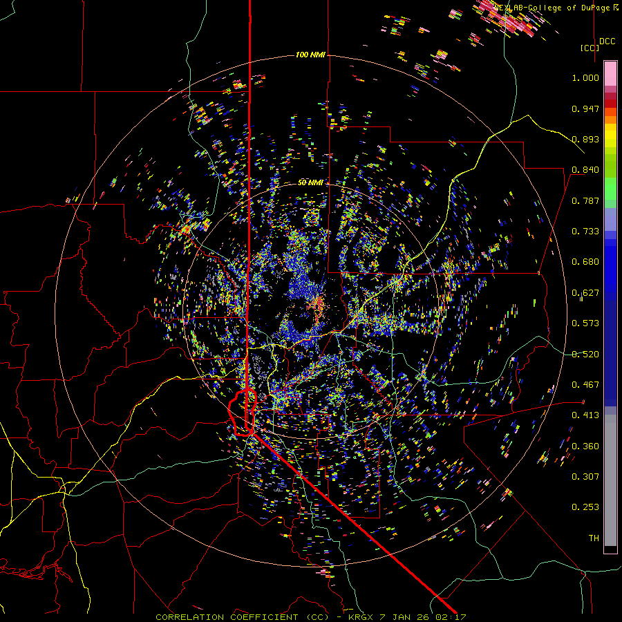The width and height of the screenshot is (622, 622).
Task: Select the 0.893 scale value
Action: tap(585, 139)
